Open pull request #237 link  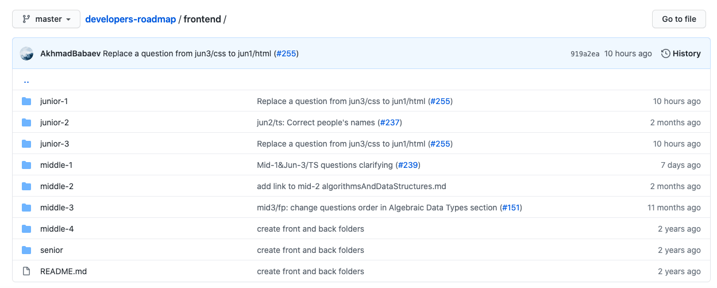coord(391,122)
